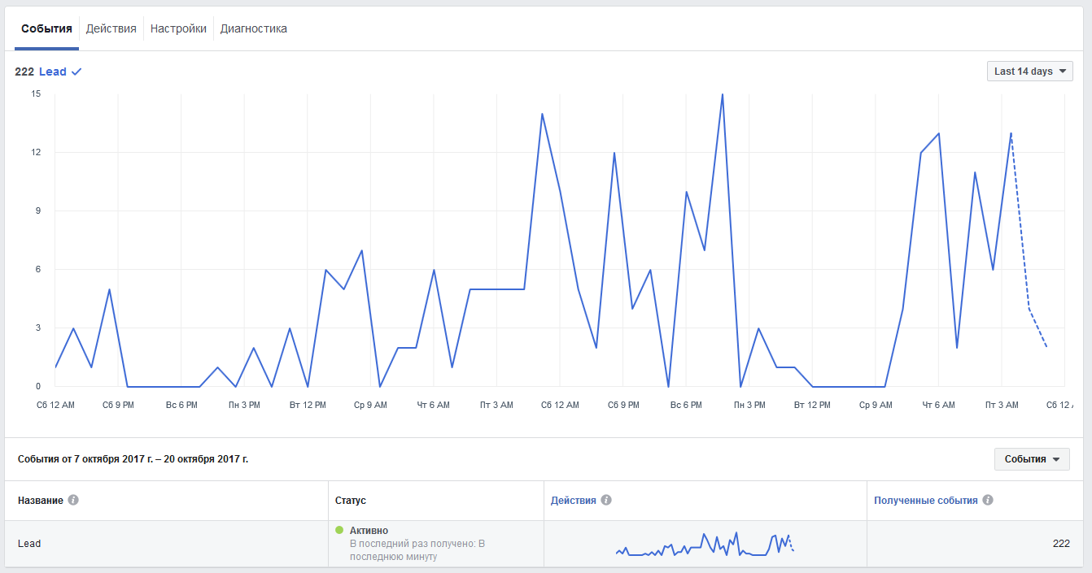Click the info icon next to Полученные события
Image resolution: width=1092 pixels, height=573 pixels.
(x=988, y=500)
